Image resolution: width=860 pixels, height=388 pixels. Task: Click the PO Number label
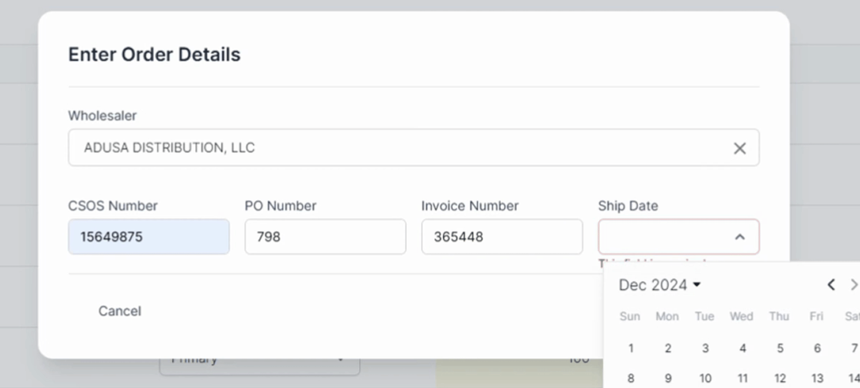[281, 206]
